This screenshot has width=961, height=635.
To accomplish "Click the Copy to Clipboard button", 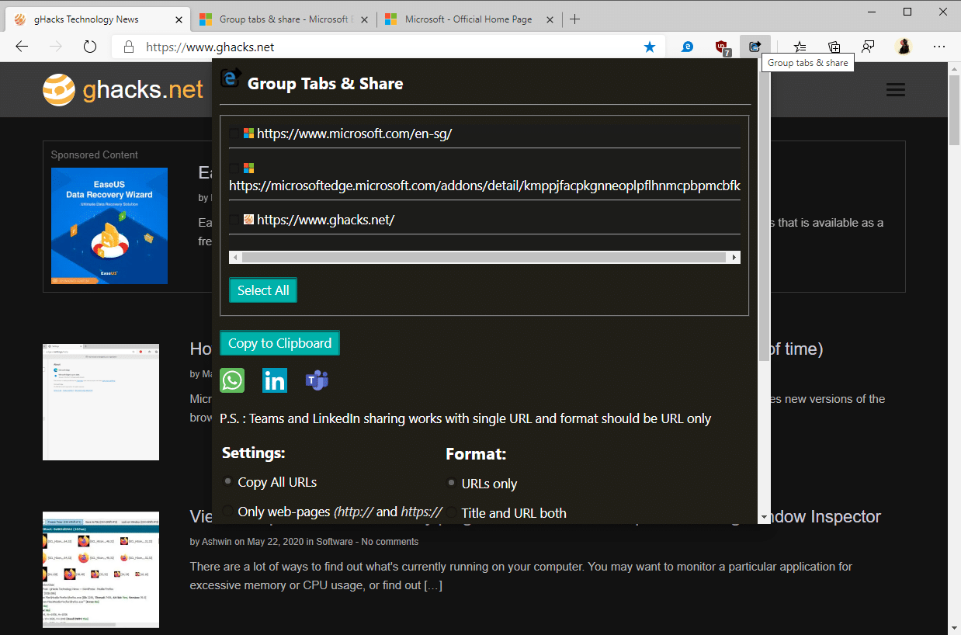I will (x=279, y=343).
